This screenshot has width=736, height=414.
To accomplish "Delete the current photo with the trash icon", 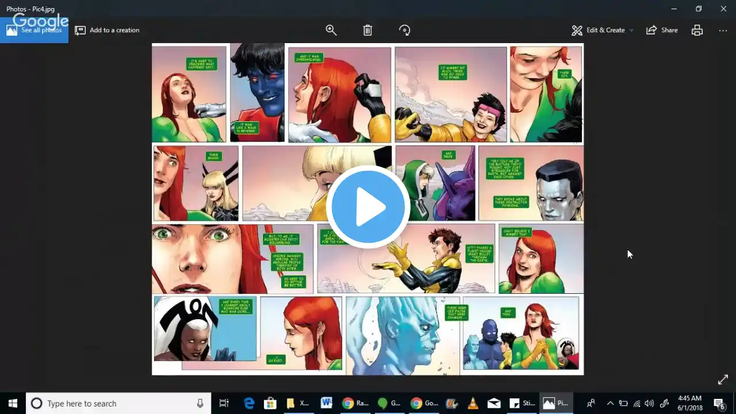I will (368, 30).
